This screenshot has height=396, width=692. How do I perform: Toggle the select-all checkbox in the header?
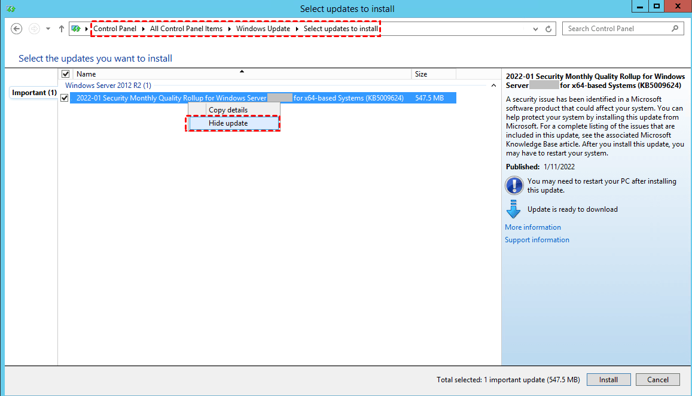coord(65,74)
